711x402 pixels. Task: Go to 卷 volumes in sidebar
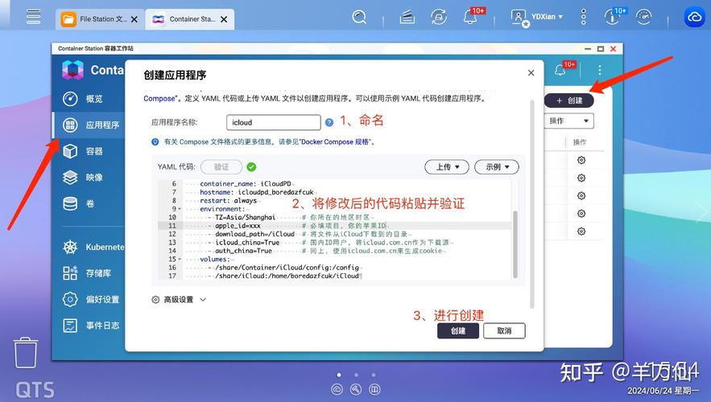tap(71, 204)
